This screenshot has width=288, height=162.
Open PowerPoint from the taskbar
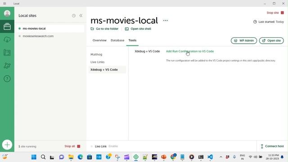pyautogui.click(x=164, y=157)
